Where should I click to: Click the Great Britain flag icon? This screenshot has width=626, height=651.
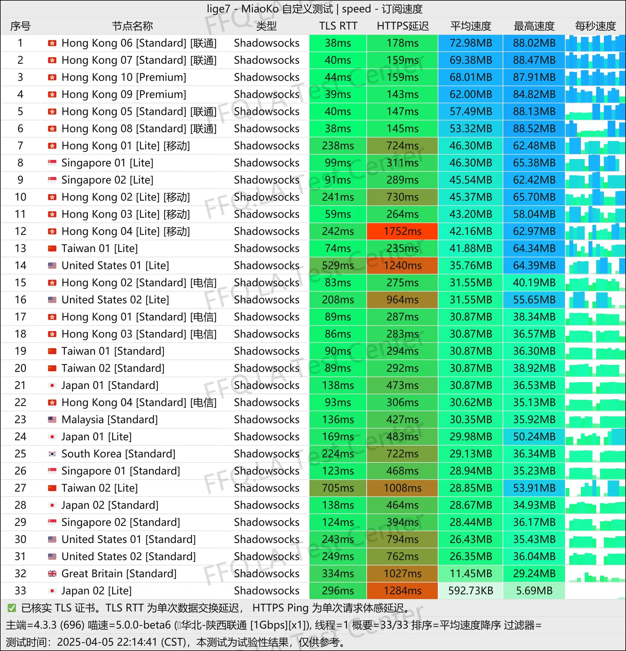pyautogui.click(x=52, y=574)
